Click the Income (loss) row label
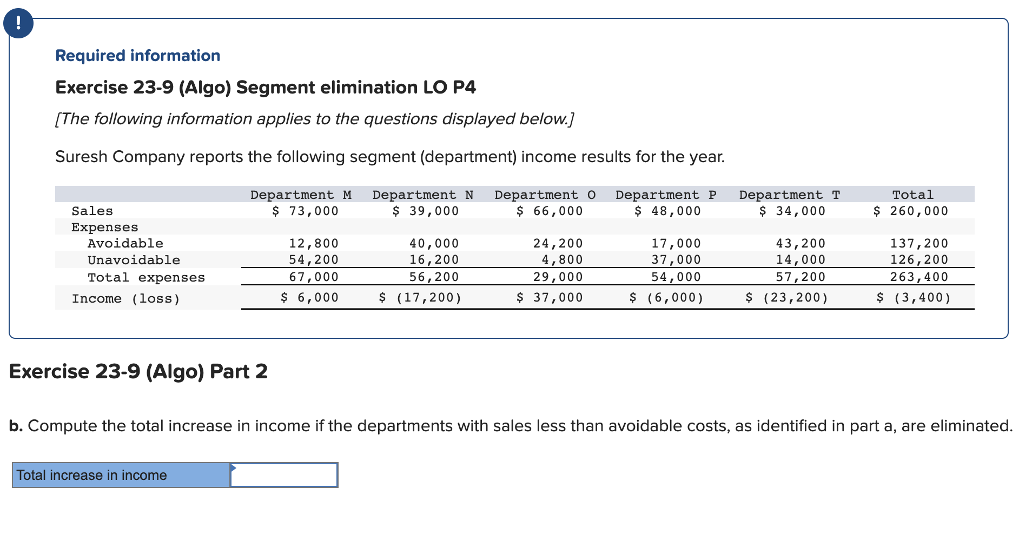This screenshot has width=1032, height=548. point(126,298)
